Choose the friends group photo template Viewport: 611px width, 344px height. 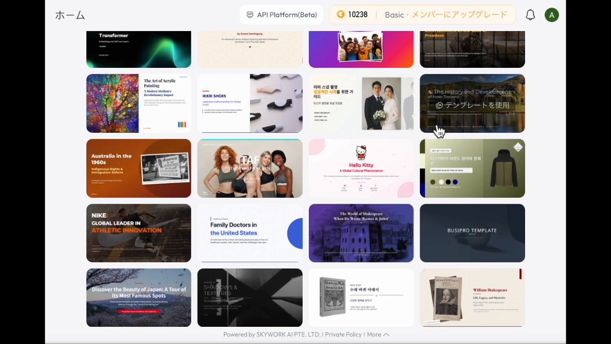[x=361, y=49]
